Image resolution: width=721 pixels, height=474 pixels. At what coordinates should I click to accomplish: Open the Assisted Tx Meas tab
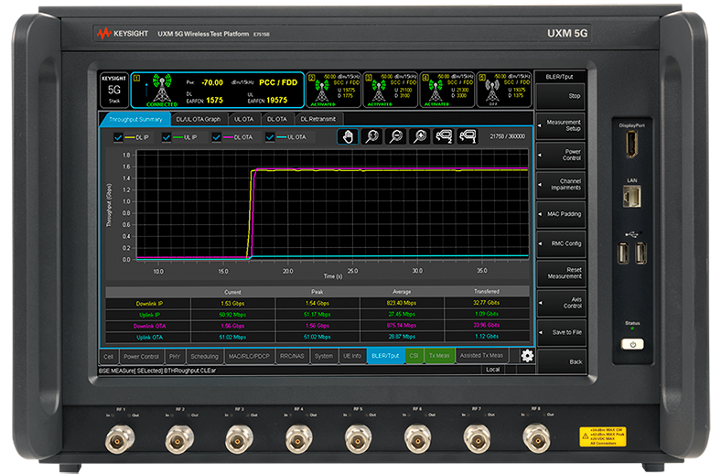click(481, 355)
